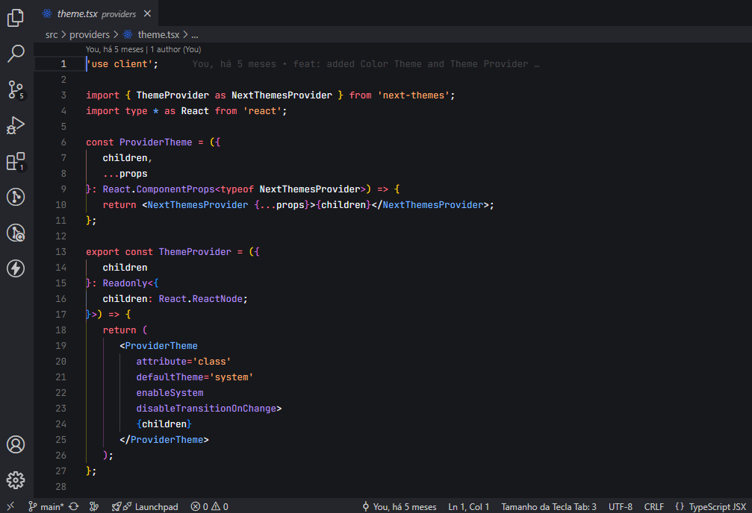Open the Extensions view
The height and width of the screenshot is (513, 752).
coord(16,161)
